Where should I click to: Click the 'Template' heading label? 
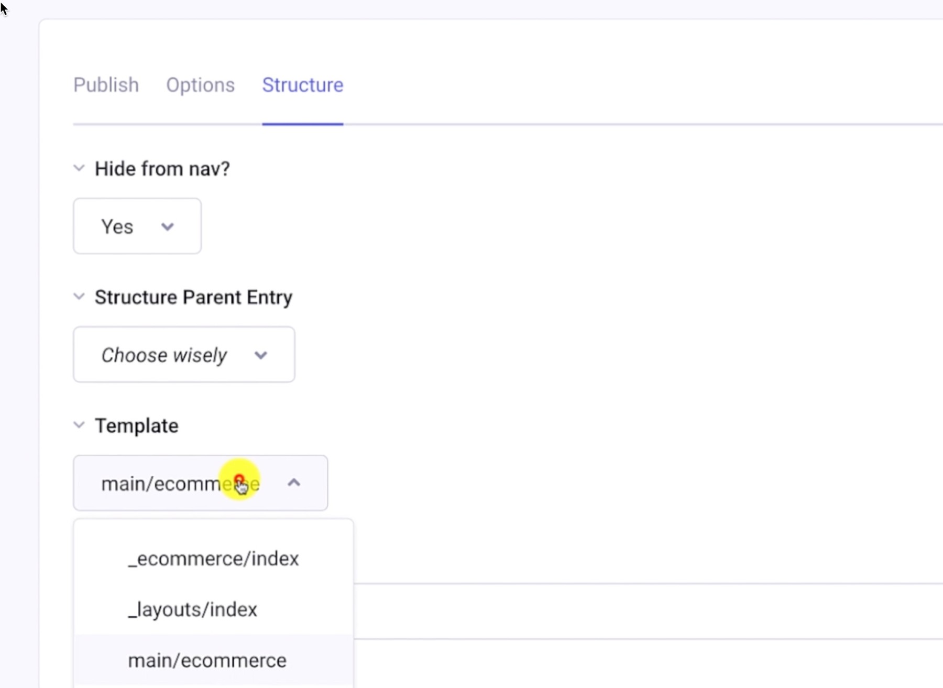tap(137, 425)
